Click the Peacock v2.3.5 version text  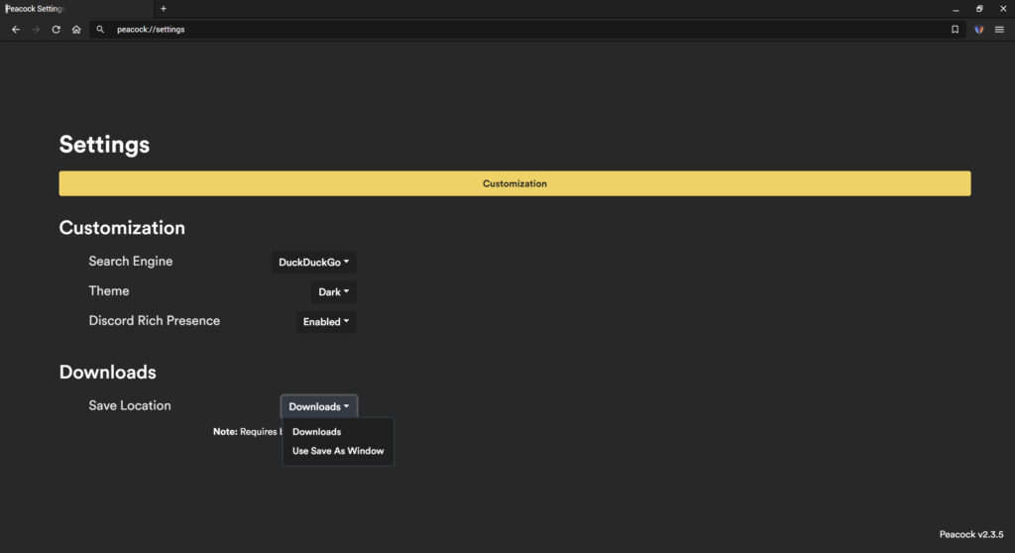[971, 534]
